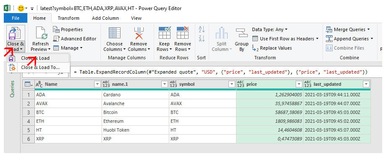Open the Name column filter dropdown

[x=97, y=85]
